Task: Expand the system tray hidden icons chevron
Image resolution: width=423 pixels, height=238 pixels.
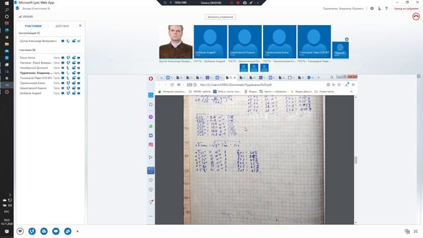Action: [10, 194]
